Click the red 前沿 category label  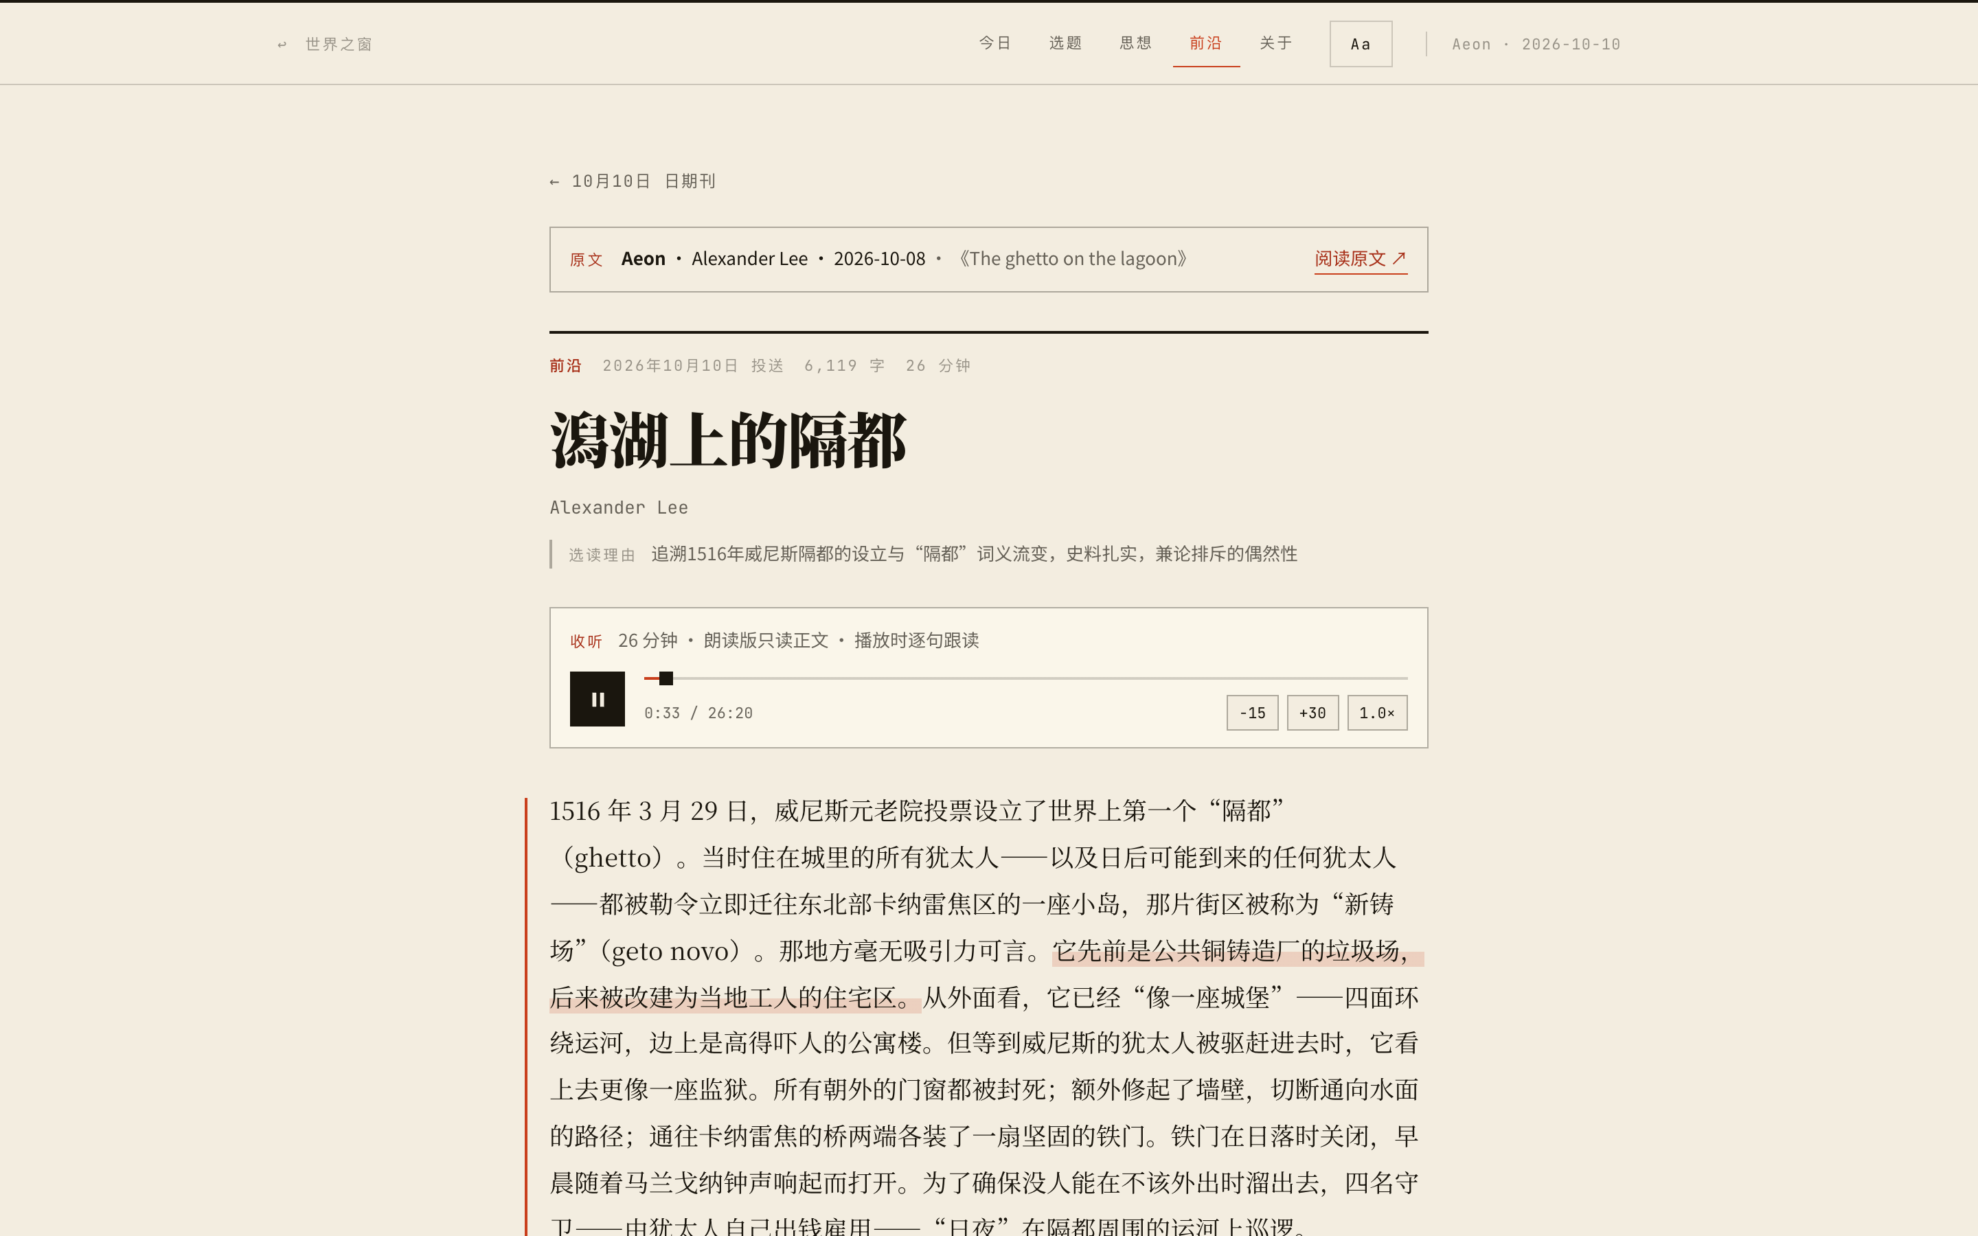point(565,365)
